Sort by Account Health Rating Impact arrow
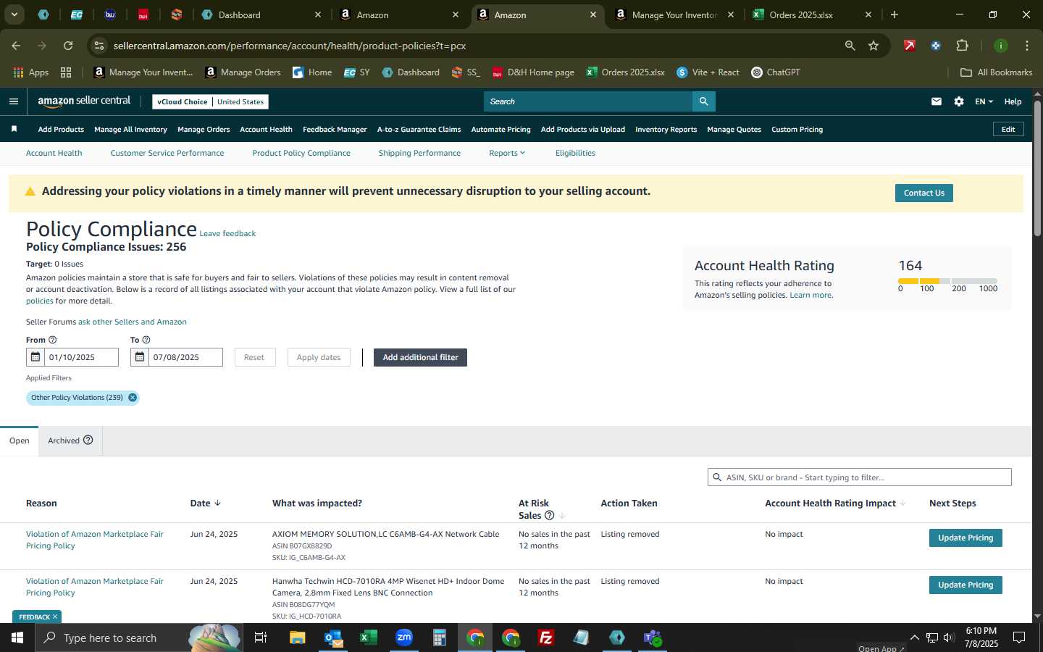The height and width of the screenshot is (652, 1043). pos(902,503)
